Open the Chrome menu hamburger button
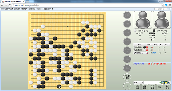 [x=170, y=5]
